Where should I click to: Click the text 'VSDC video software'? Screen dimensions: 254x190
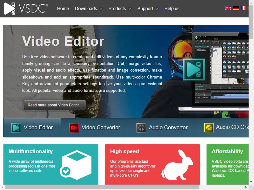[230, 161]
